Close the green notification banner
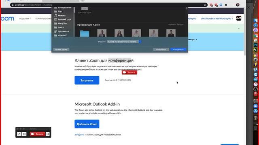259x145 pixels. tap(239, 29)
